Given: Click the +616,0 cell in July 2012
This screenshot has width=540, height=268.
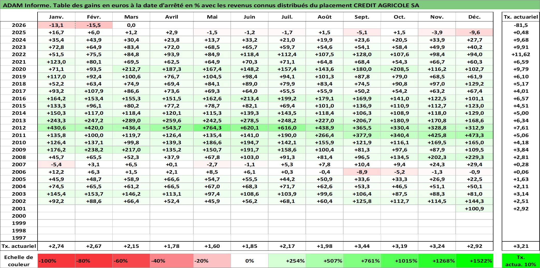Looking at the screenshot, I should pyautogui.click(x=287, y=128).
